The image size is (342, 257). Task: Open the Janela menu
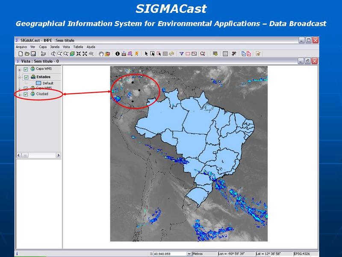pyautogui.click(x=55, y=47)
